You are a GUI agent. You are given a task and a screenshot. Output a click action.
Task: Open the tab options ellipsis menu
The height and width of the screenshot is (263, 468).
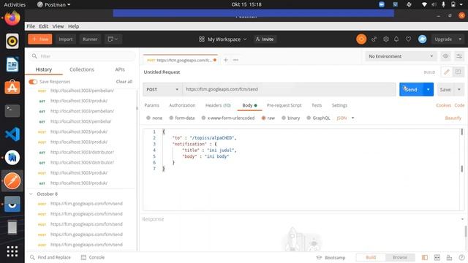click(235, 60)
